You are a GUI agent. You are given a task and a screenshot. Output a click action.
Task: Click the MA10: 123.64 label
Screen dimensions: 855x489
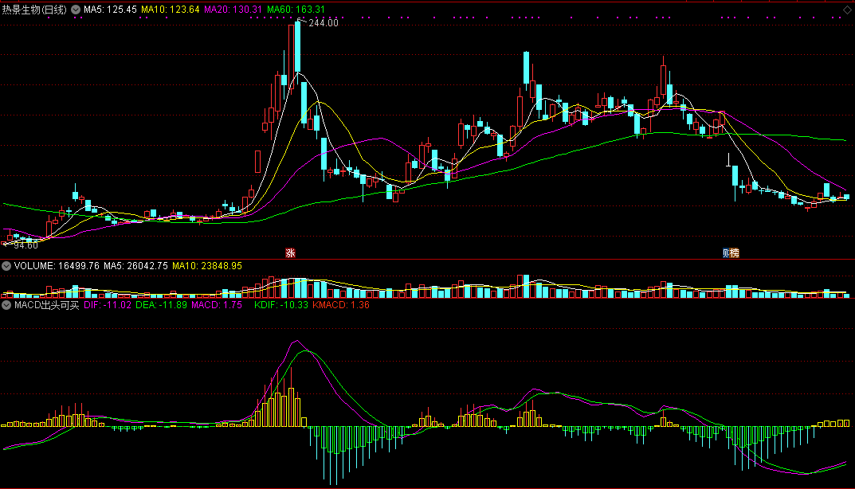coord(171,10)
